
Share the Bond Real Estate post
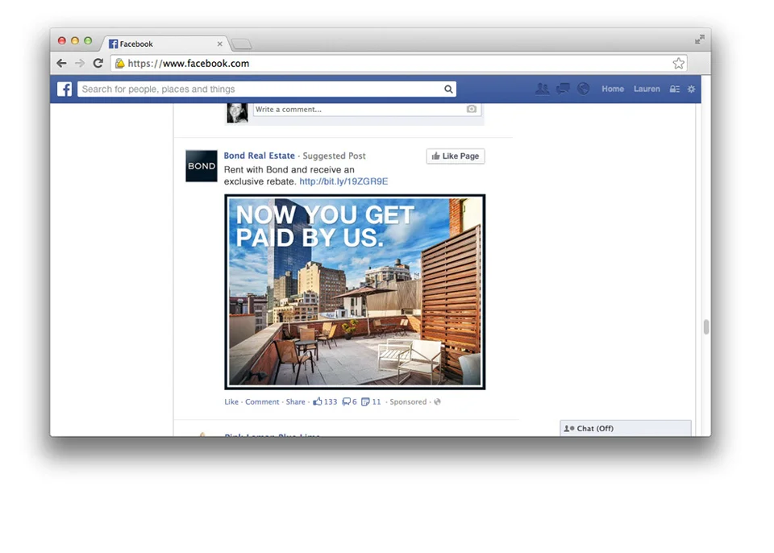(x=295, y=402)
